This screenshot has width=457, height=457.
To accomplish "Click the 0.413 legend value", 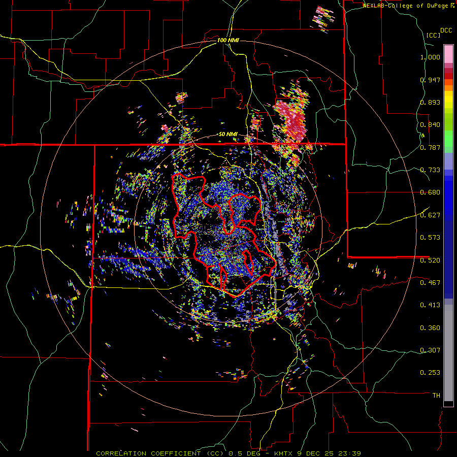I will click(430, 305).
